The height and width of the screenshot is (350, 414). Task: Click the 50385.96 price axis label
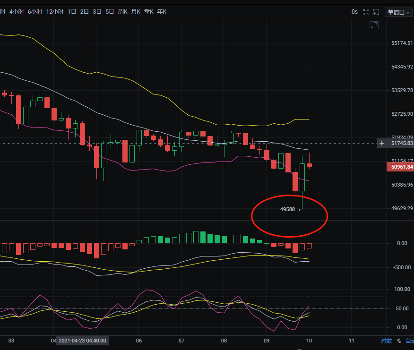(x=402, y=185)
